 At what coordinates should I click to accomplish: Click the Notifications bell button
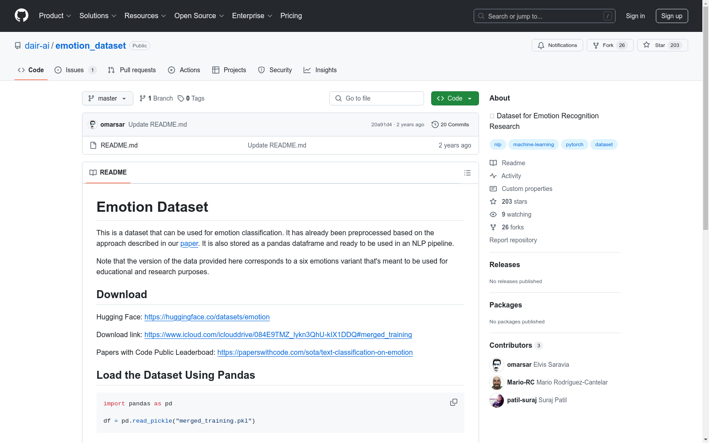click(557, 45)
